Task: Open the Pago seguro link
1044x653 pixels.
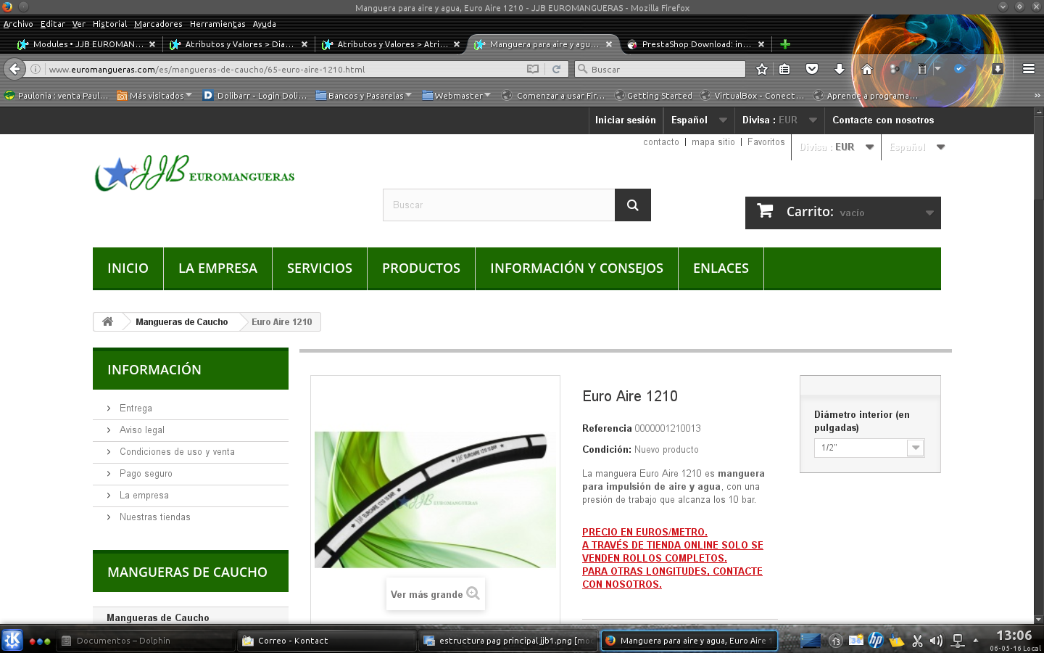Action: pyautogui.click(x=146, y=474)
